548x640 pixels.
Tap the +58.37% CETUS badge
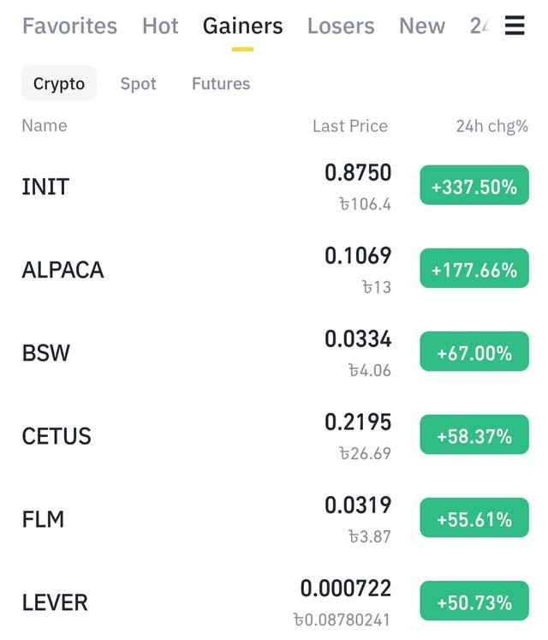[x=474, y=434]
